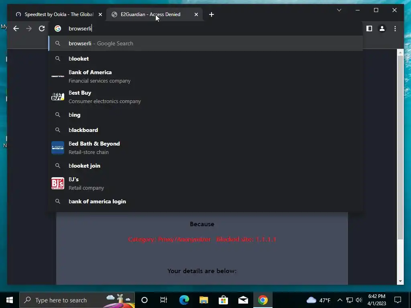411x308 pixels.
Task: Show hidden system tray icons
Action: (340, 300)
